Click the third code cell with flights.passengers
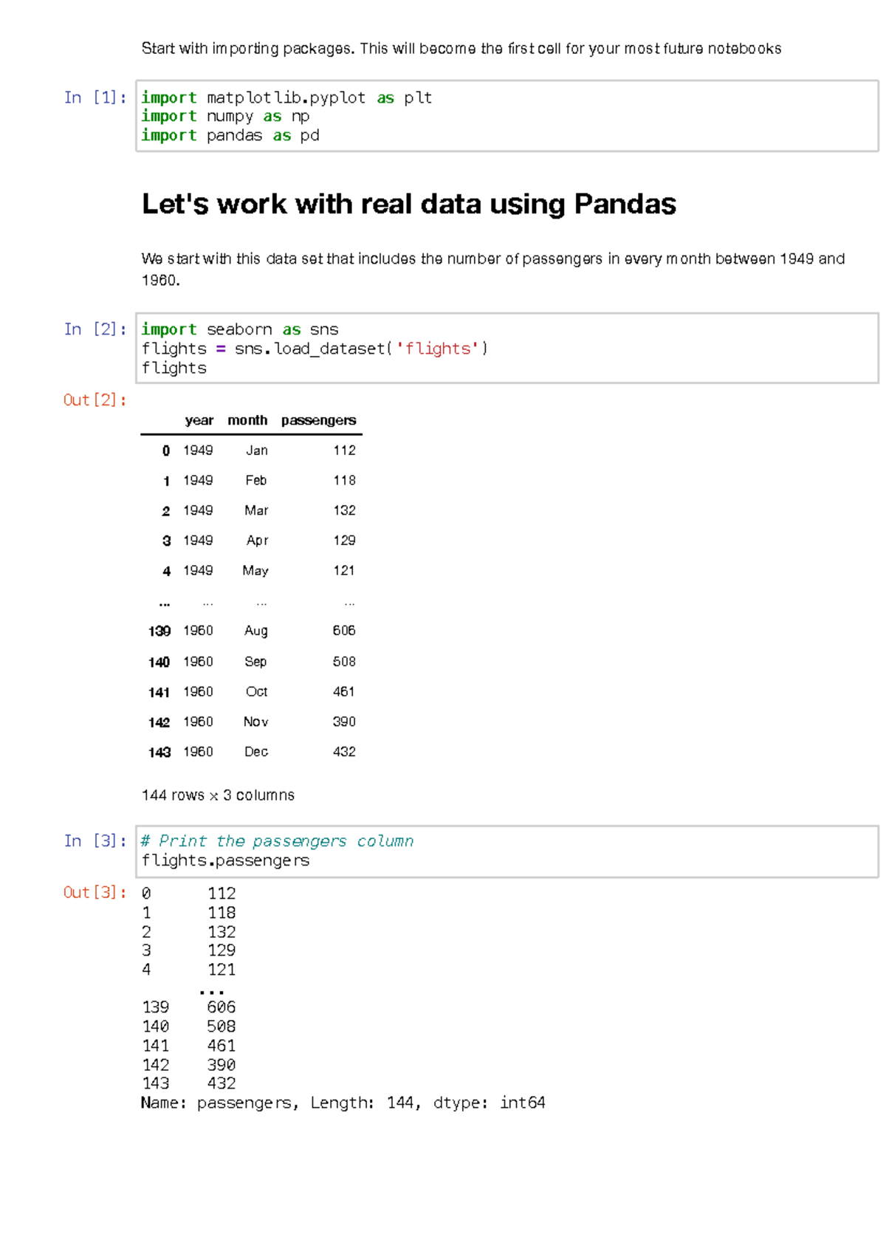 (506, 852)
